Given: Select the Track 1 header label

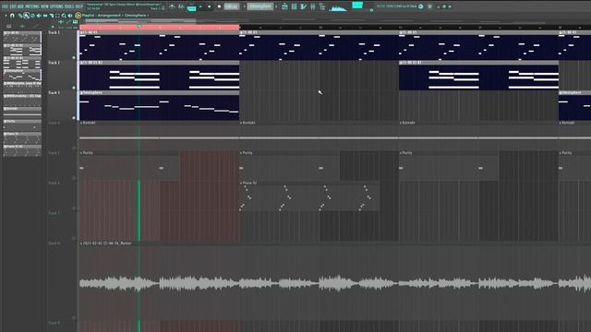Looking at the screenshot, I should point(54,33).
